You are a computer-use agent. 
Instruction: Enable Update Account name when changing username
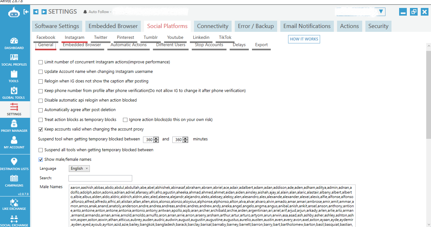(40, 72)
